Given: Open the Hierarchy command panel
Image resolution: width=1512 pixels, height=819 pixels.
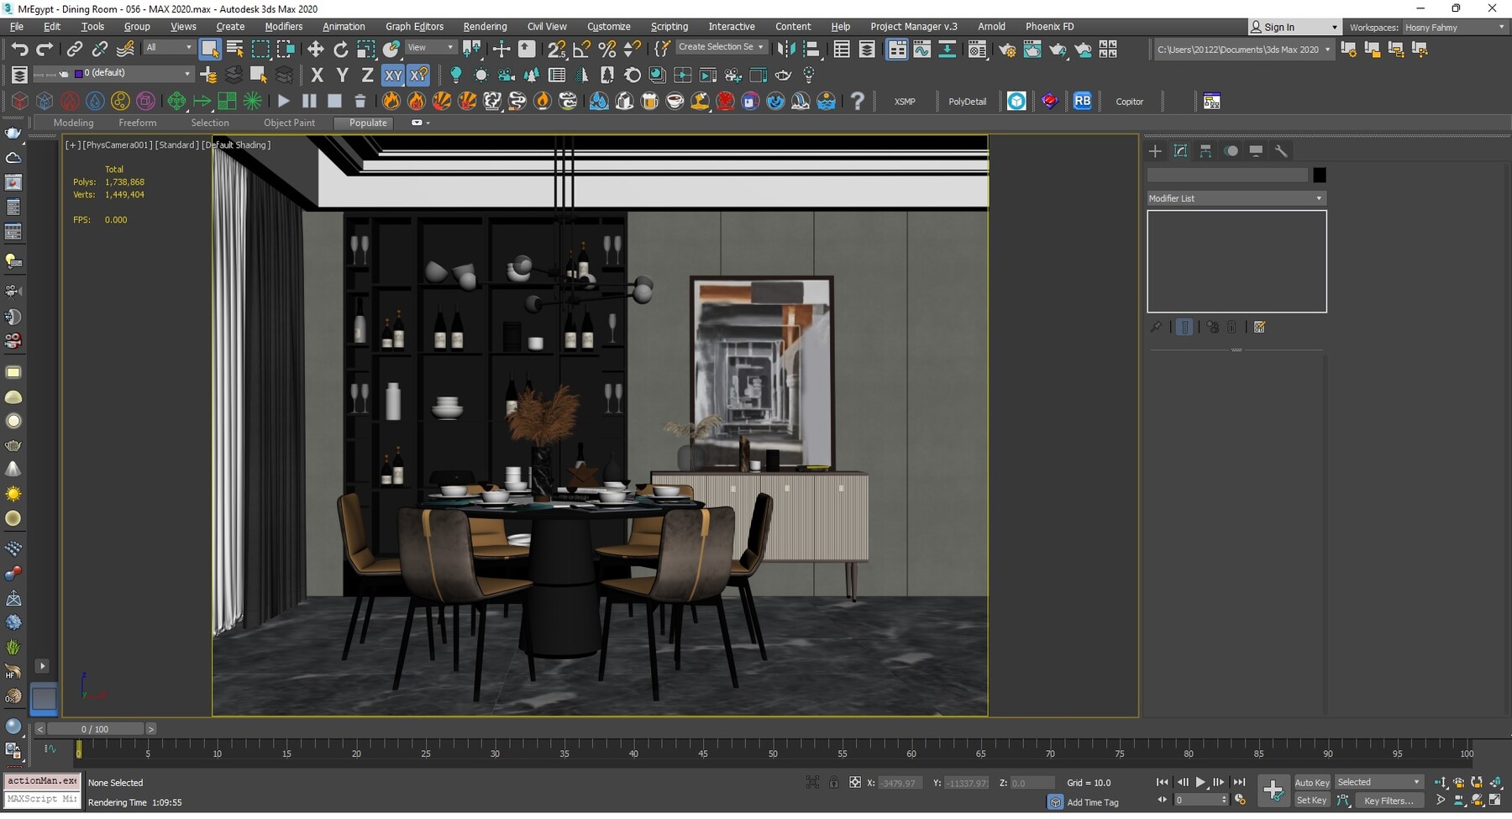Looking at the screenshot, I should (1205, 151).
